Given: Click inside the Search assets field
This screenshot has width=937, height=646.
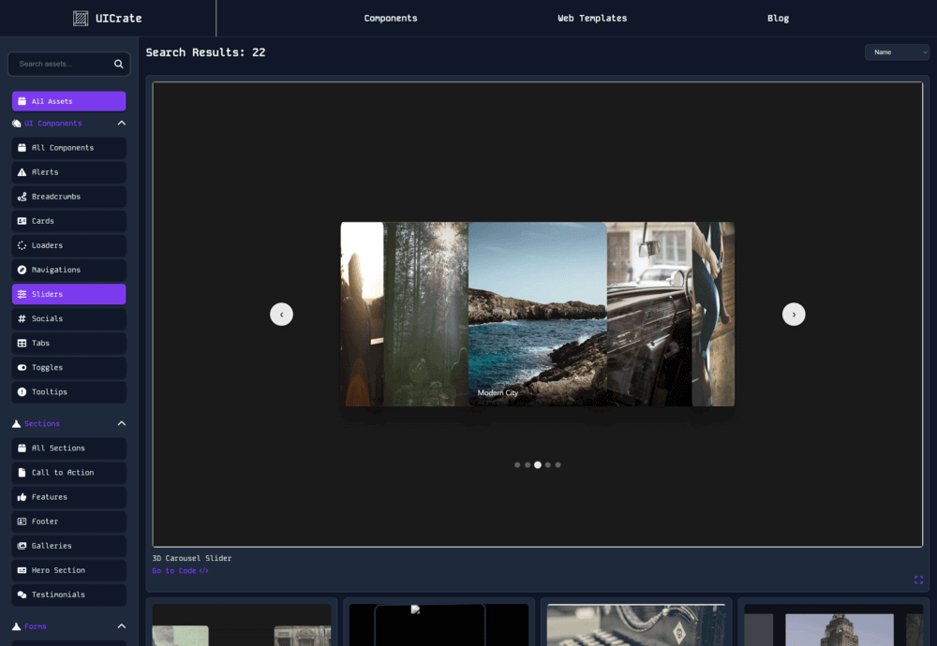Looking at the screenshot, I should point(63,64).
